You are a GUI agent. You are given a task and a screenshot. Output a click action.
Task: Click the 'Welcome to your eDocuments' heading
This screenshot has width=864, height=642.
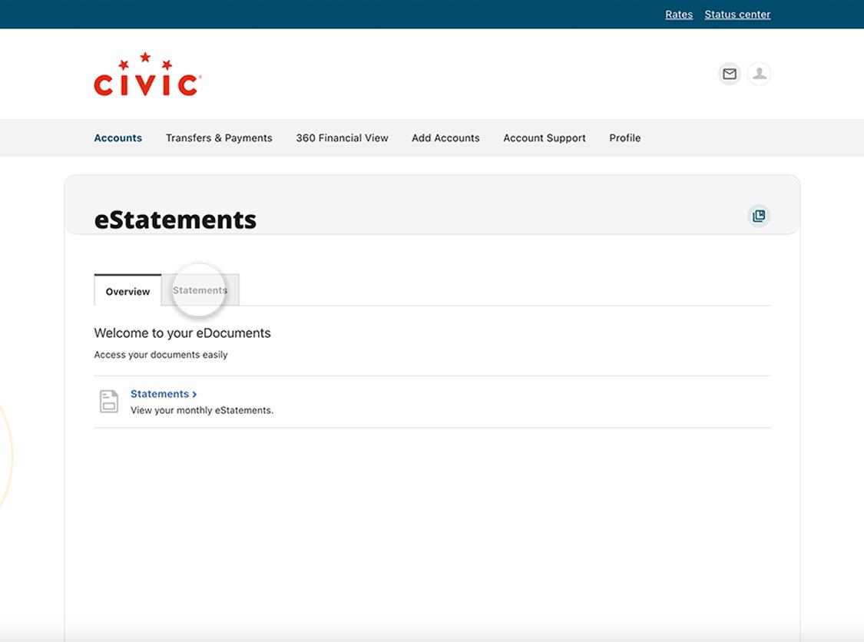[182, 333]
